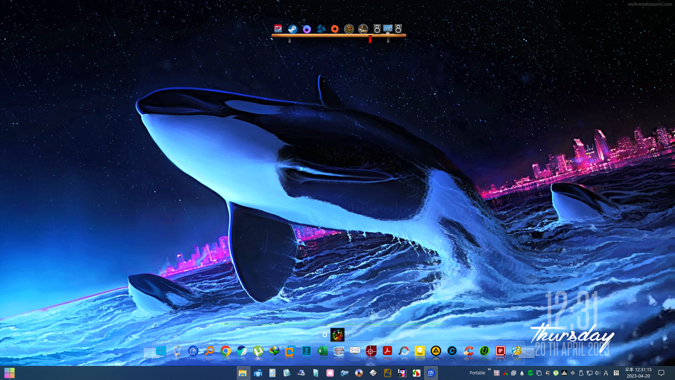The image size is (675, 380).
Task: Open the black pixel-pattern icon on taskbar
Action: (x=402, y=373)
